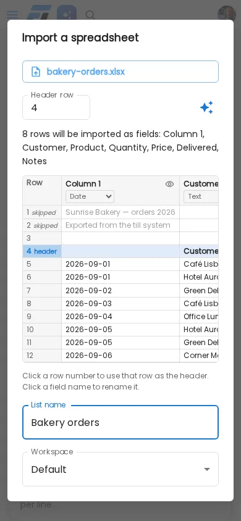Rename the Column 1 field name
241x521 pixels.
coord(83,184)
